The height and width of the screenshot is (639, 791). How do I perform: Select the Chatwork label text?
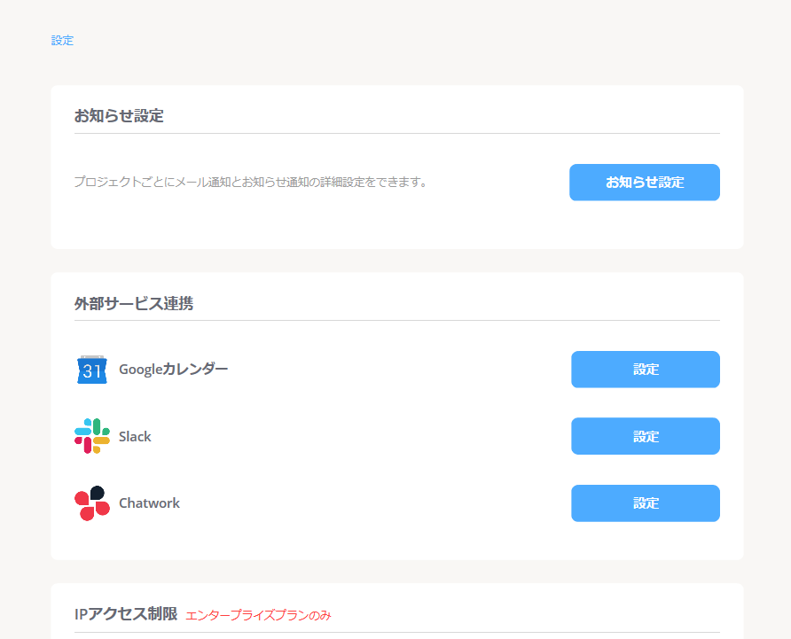point(149,503)
